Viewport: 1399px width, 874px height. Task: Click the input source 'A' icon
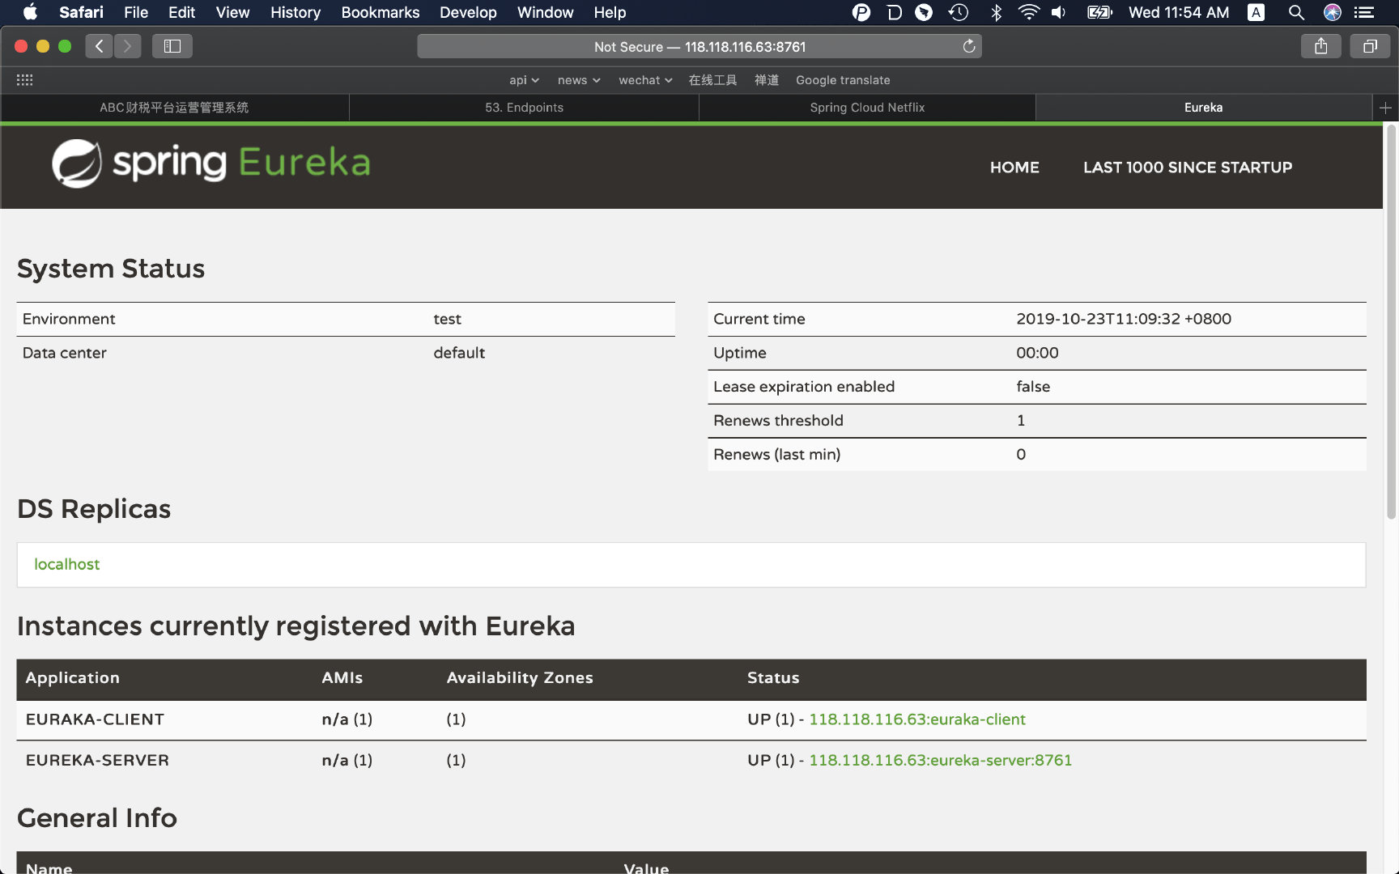(1256, 12)
